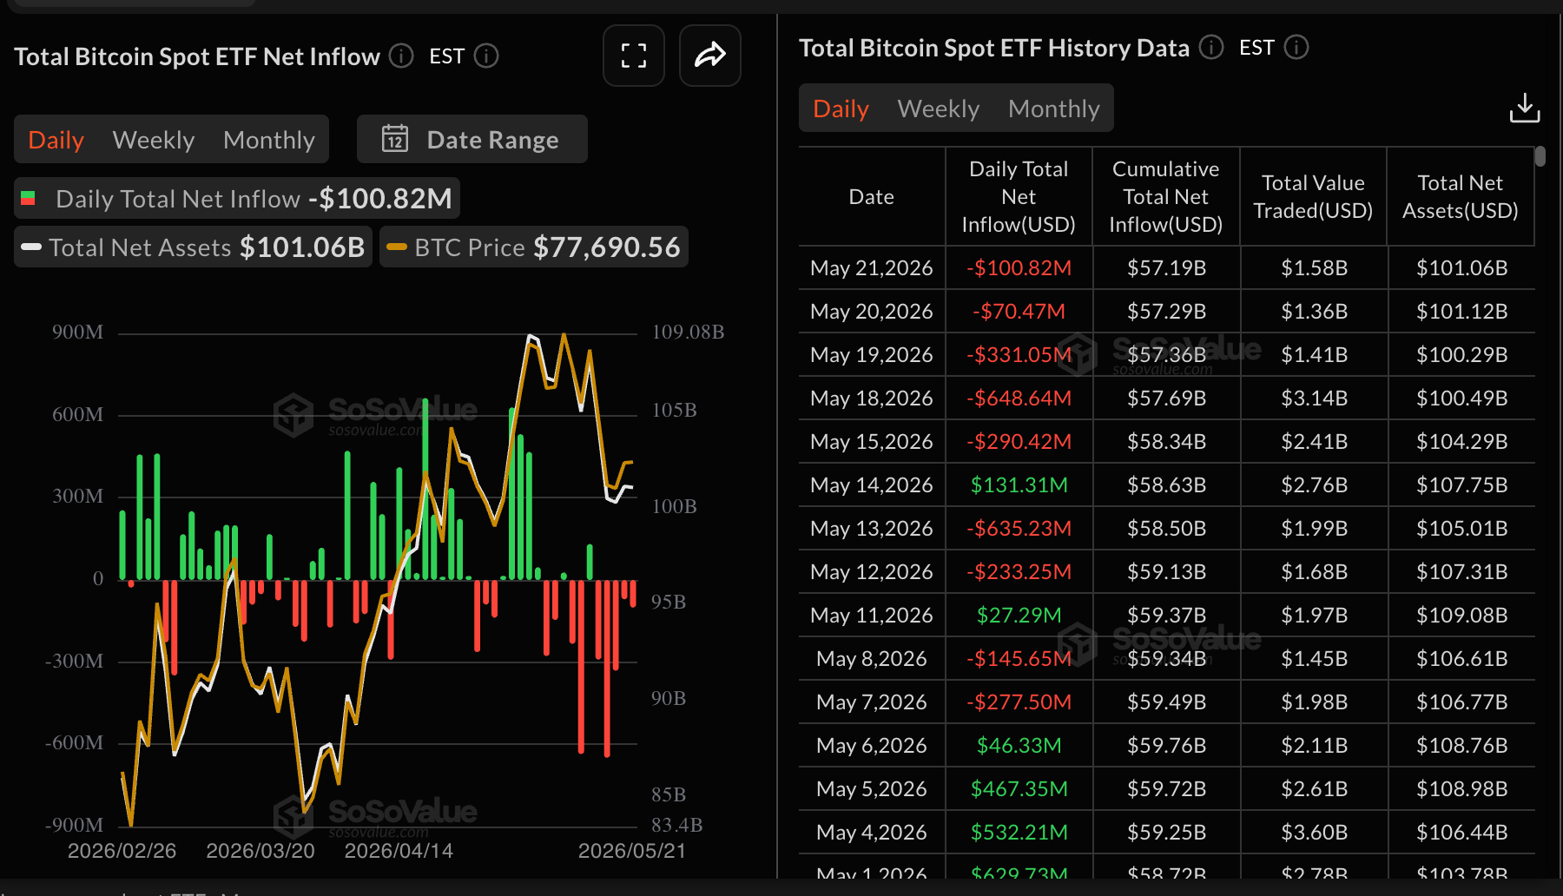Click May 6,2026 date cell
The height and width of the screenshot is (896, 1563).
coord(872,746)
